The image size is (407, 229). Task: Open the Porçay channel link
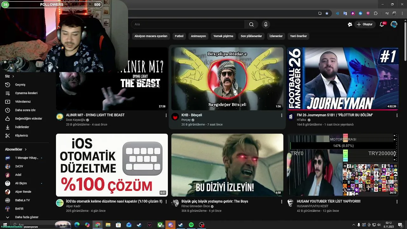[186, 120]
